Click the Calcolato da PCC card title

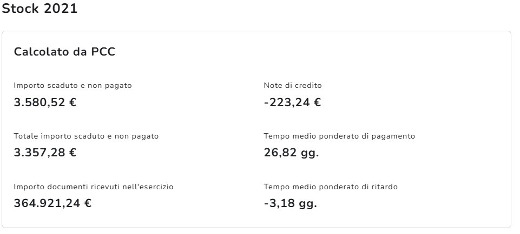tap(64, 52)
